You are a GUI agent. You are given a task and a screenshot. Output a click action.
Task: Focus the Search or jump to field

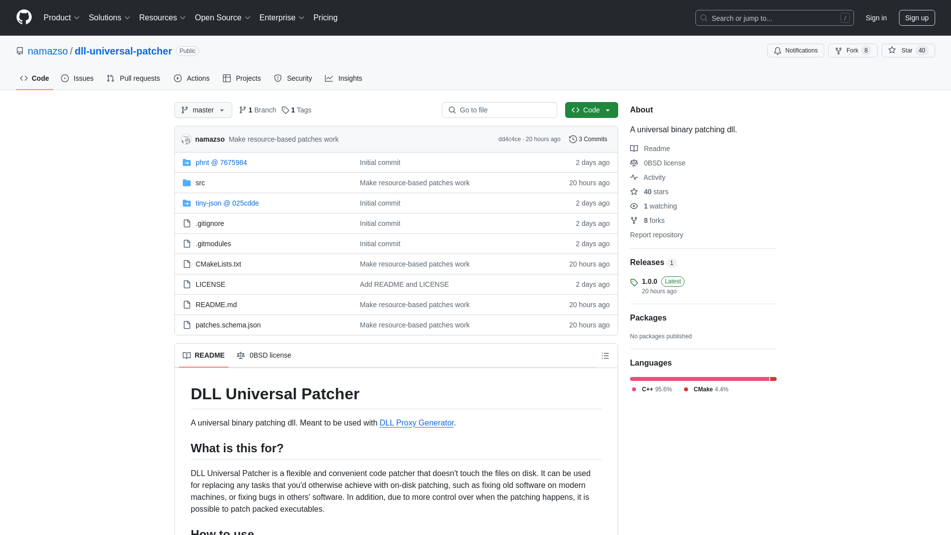(x=774, y=18)
